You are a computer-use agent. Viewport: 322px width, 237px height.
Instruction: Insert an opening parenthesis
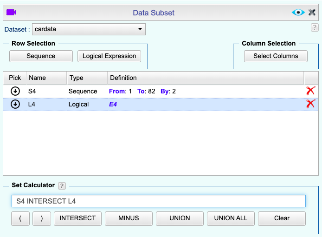(x=20, y=218)
